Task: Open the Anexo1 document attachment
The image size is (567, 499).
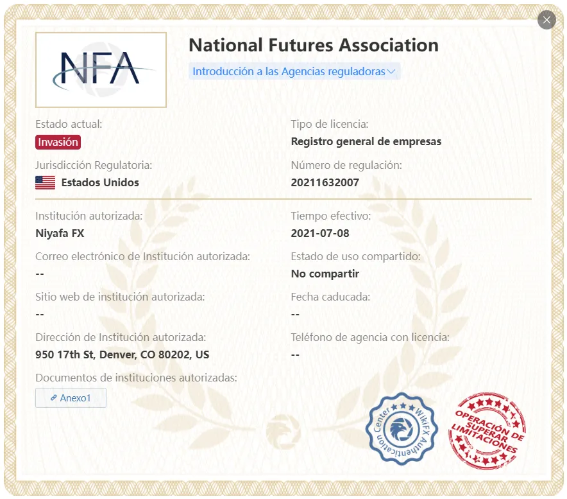Action: click(x=71, y=398)
